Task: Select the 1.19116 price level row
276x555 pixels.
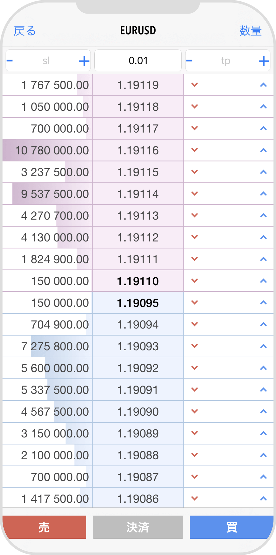Action: (x=138, y=150)
